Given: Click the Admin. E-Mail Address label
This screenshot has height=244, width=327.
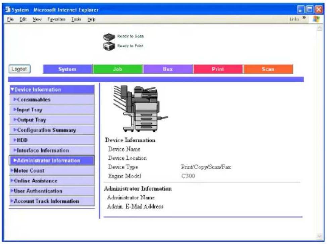Looking at the screenshot, I should click(x=135, y=207).
